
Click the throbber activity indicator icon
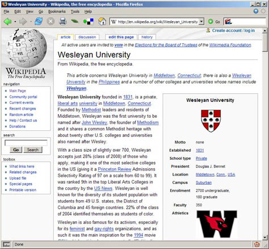(263, 11)
